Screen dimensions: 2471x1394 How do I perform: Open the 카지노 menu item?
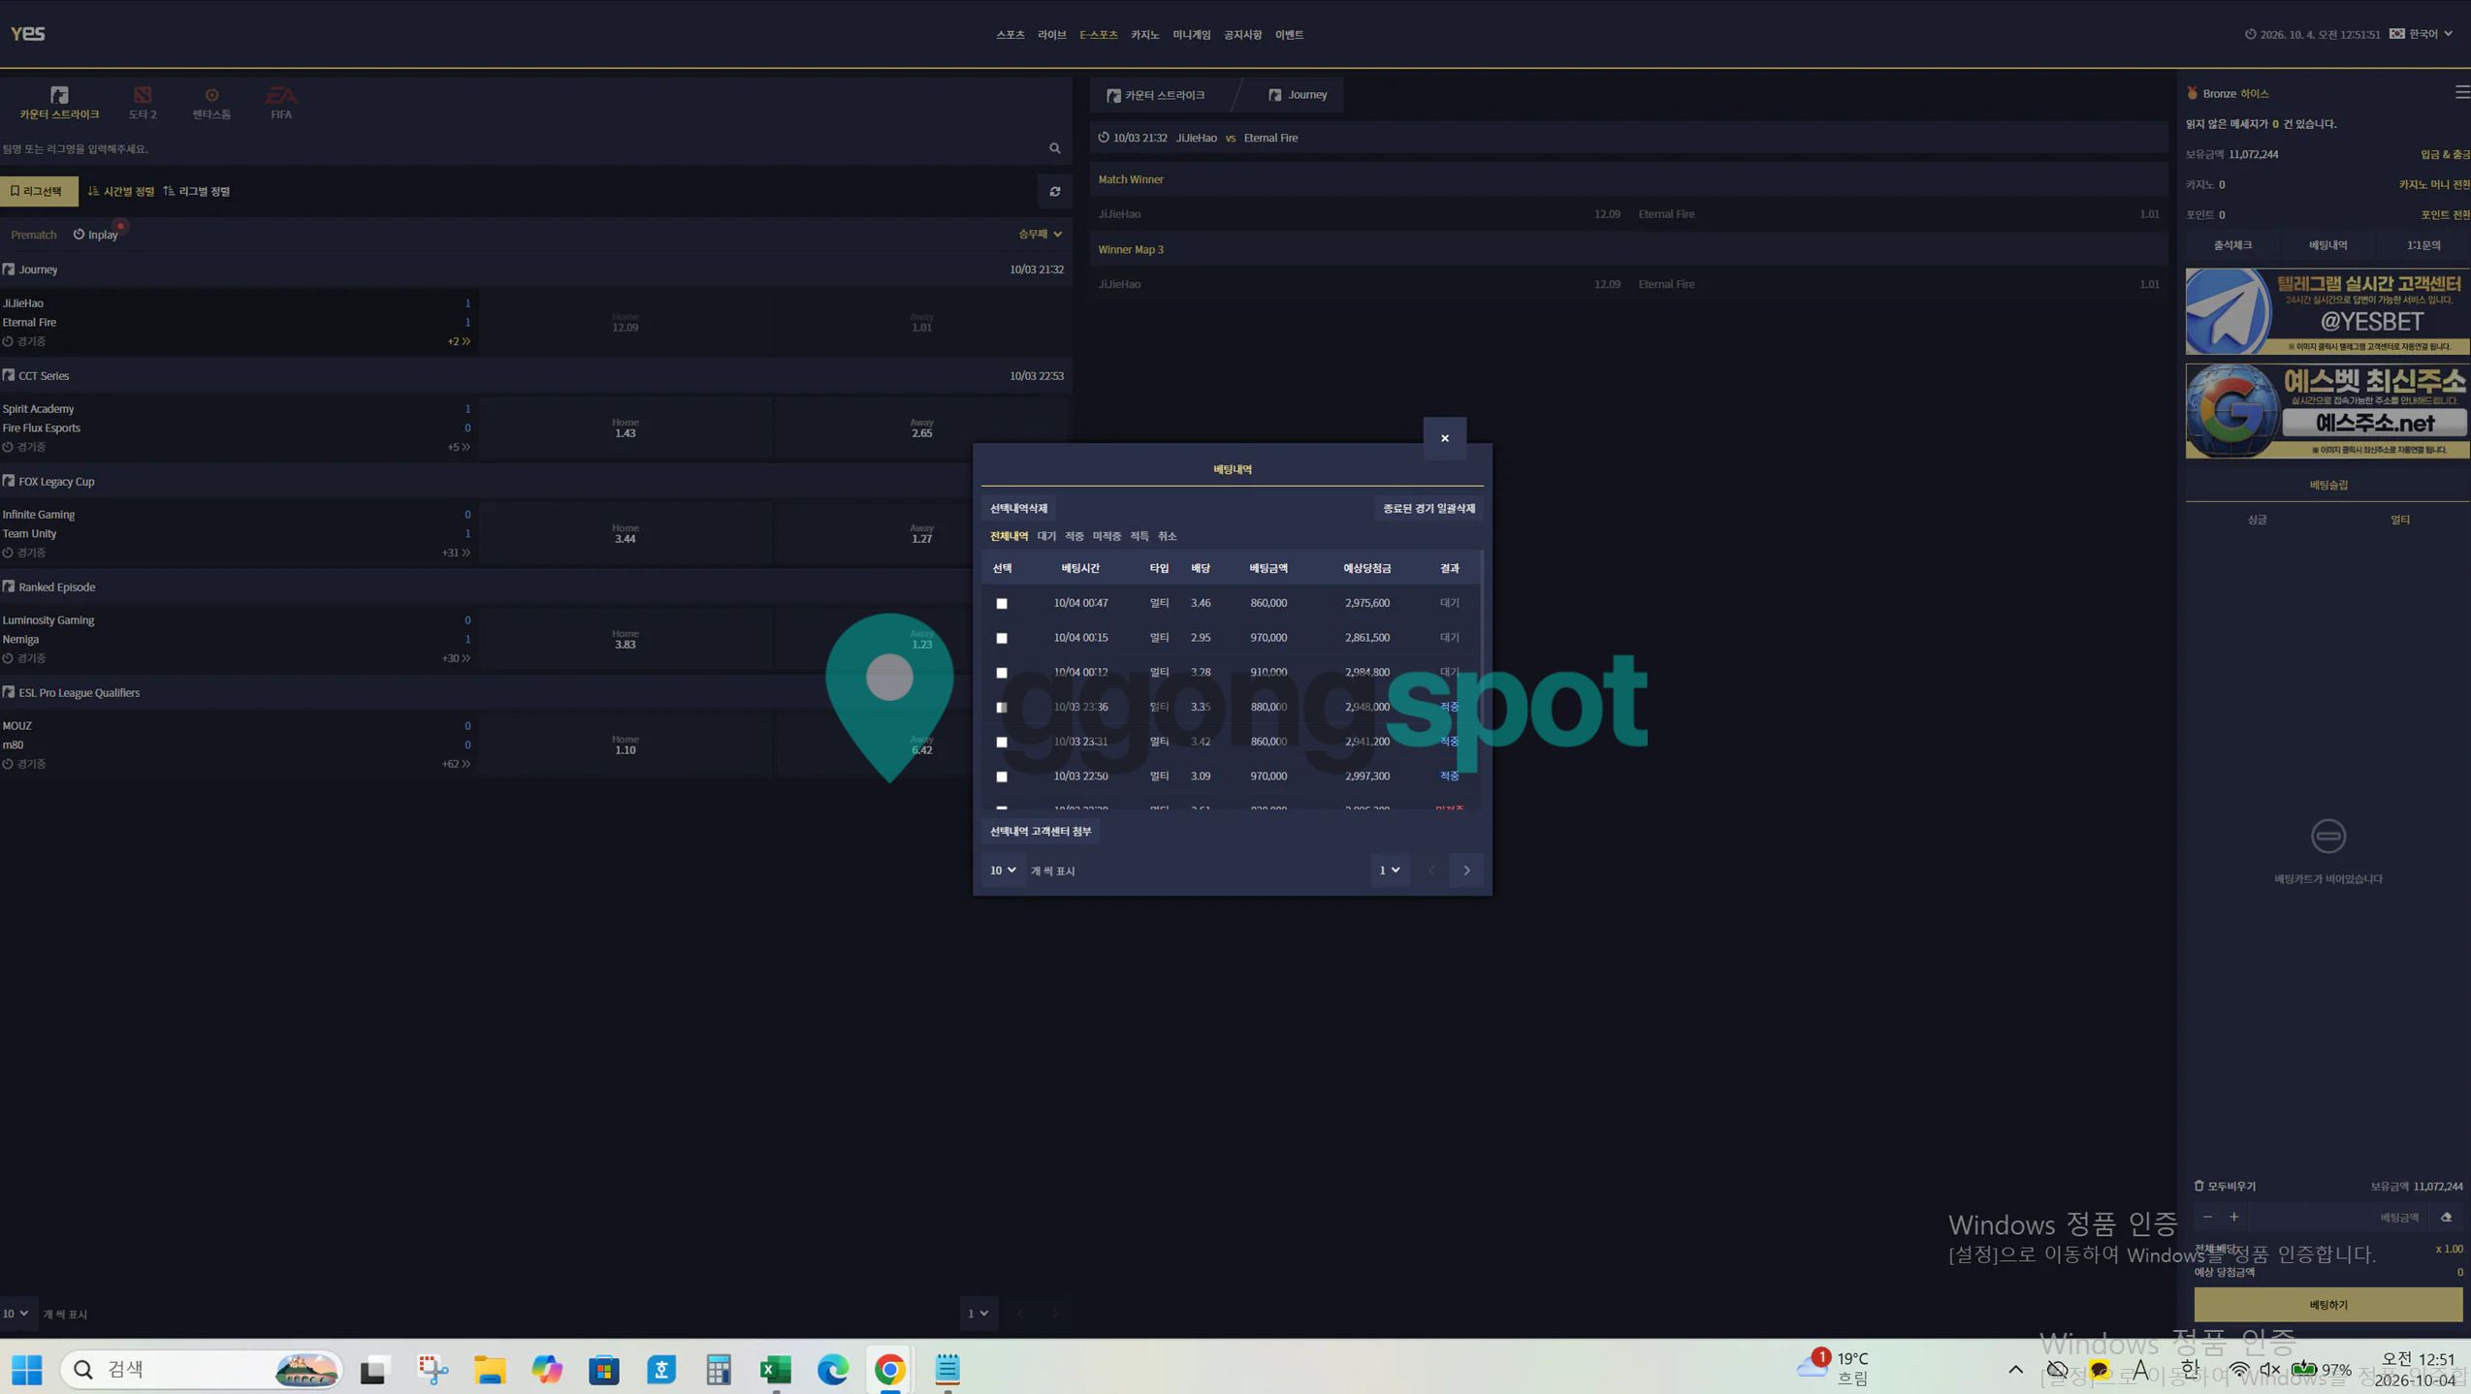point(1144,35)
